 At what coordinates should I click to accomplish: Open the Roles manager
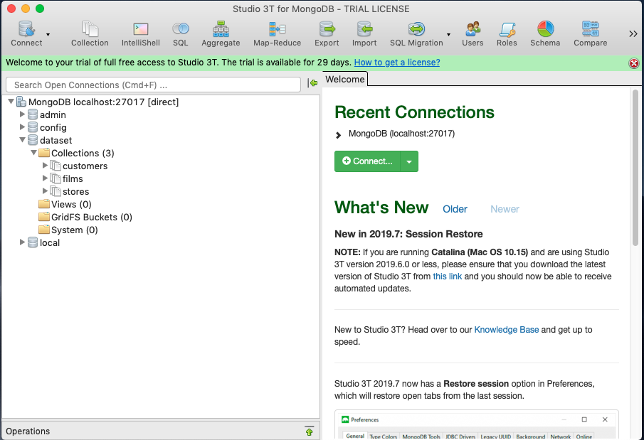pos(507,33)
